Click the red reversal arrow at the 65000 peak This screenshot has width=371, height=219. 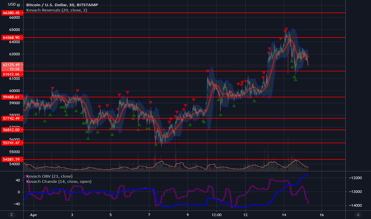(x=286, y=29)
